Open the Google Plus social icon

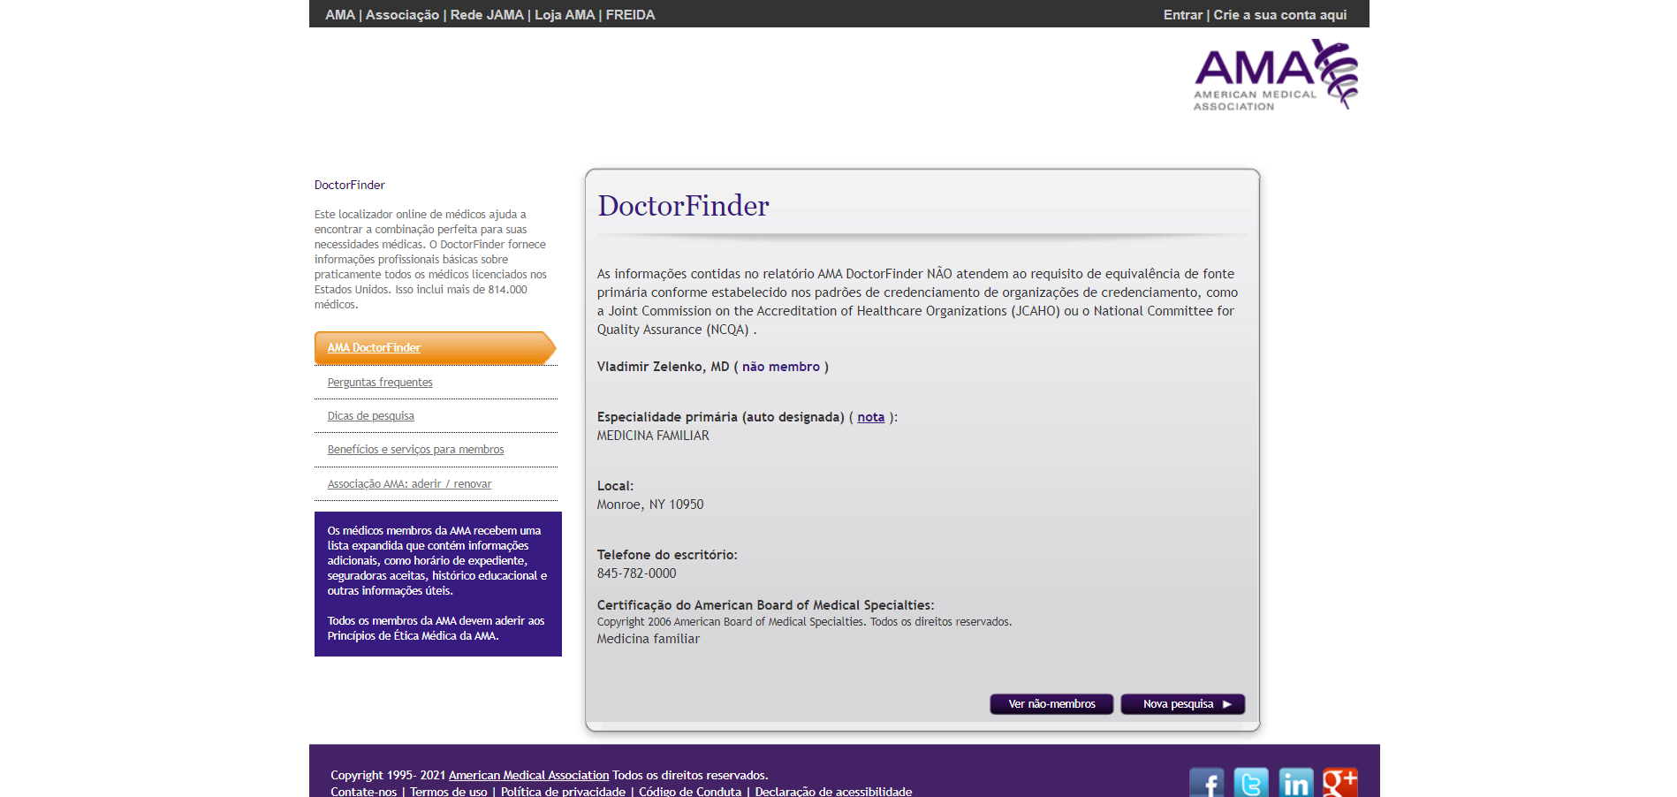click(x=1340, y=783)
